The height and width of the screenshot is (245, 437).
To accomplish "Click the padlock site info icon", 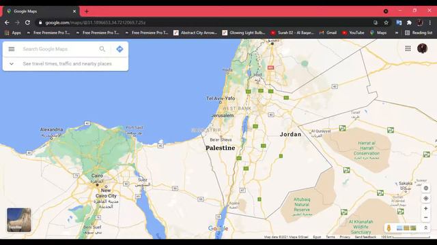I will point(40,22).
